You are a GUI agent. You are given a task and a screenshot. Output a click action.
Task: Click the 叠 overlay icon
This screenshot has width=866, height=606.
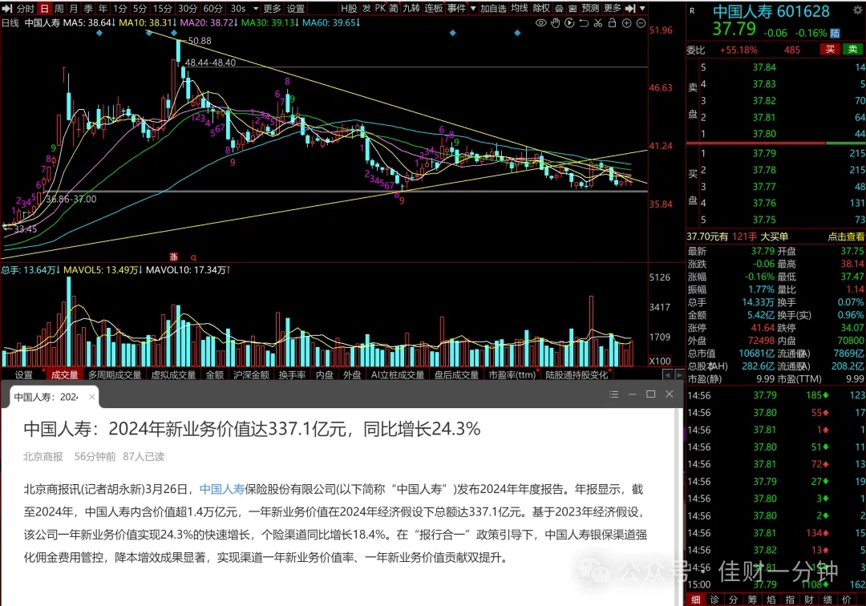(559, 8)
